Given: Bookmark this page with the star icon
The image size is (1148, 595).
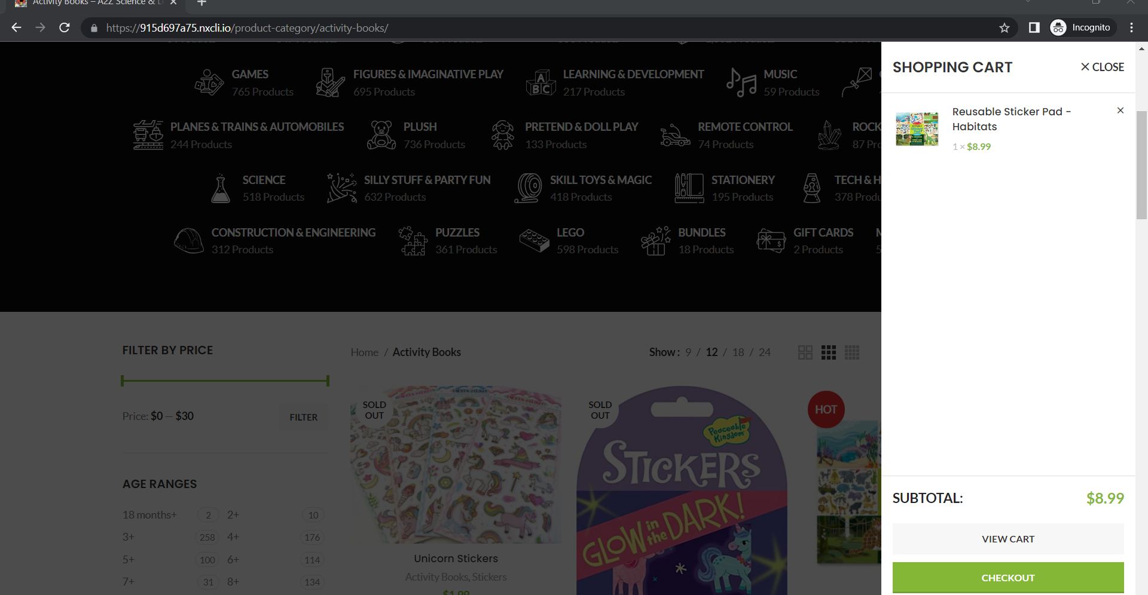Looking at the screenshot, I should pos(1004,28).
